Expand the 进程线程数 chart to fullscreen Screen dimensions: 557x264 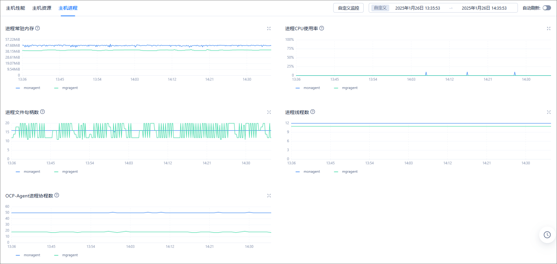(549, 112)
